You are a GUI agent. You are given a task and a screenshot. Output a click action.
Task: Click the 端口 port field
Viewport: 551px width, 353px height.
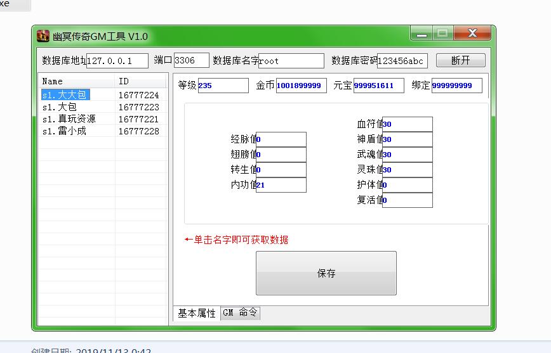point(191,61)
